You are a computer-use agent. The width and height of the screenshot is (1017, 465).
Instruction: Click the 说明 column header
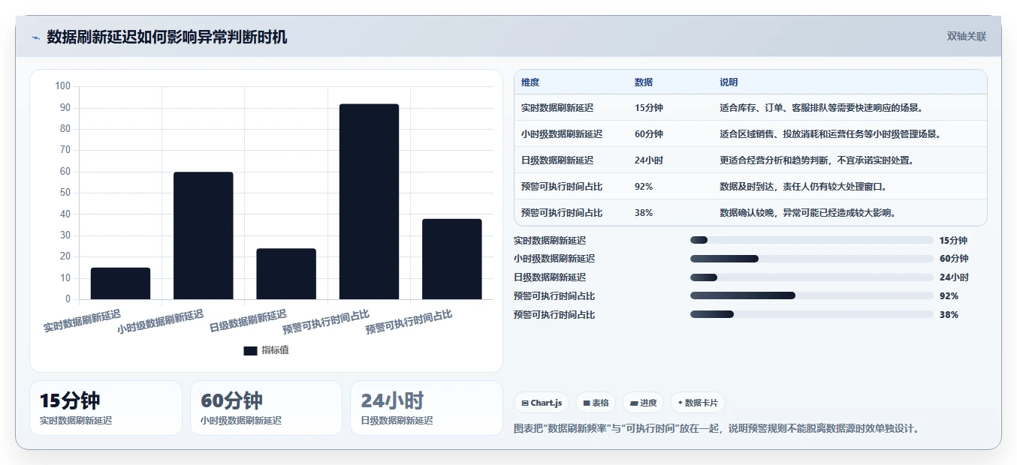[729, 82]
